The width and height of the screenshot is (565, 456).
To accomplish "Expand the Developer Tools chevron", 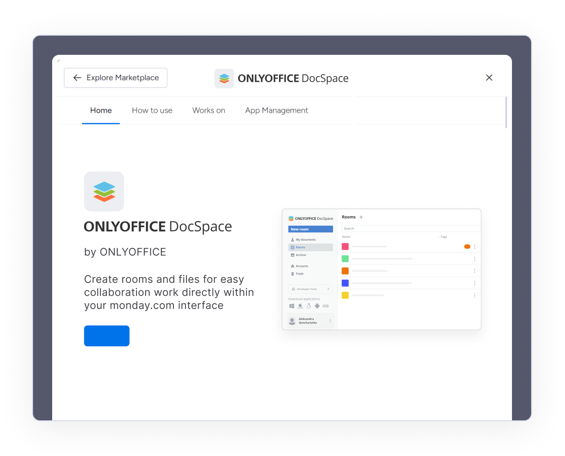I will pyautogui.click(x=328, y=289).
